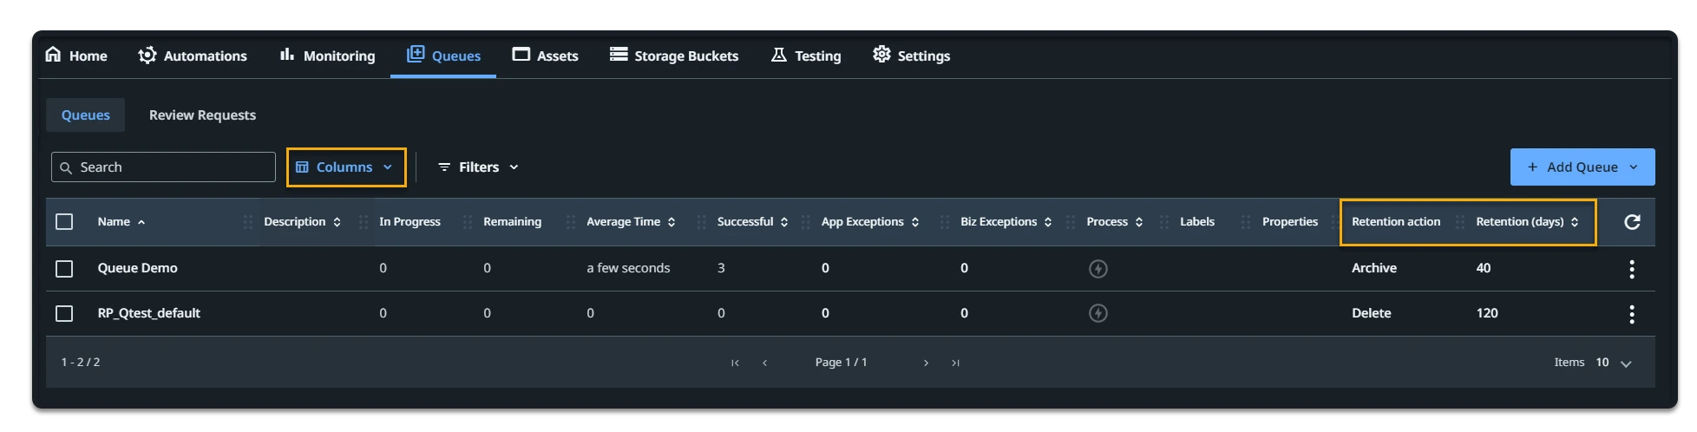
Task: Sort by the Retention (days) column
Action: coord(1528,222)
